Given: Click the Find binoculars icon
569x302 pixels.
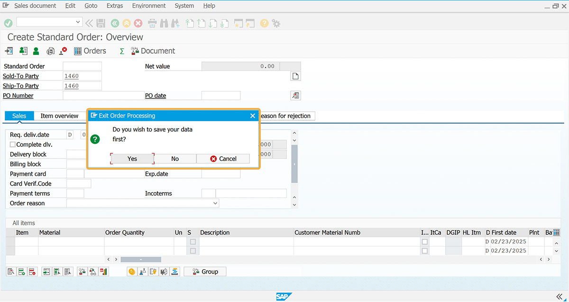Looking at the screenshot, I should click(x=164, y=23).
